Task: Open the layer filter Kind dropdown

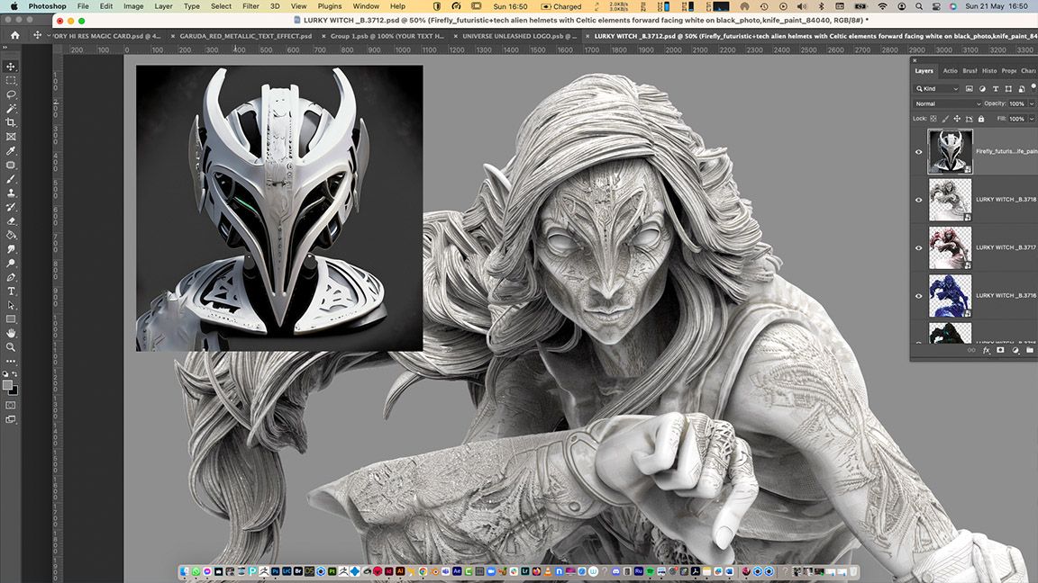Action: 937,89
